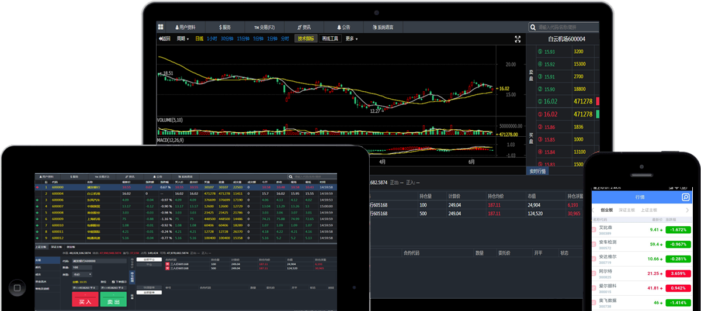Select row 600004 in the tablet stock table
Image resolution: width=701 pixels, height=311 pixels.
(x=186, y=193)
